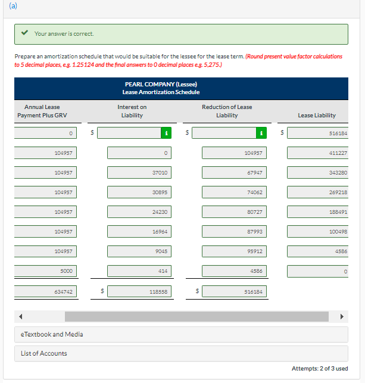Select the total reduction field showing 516184
This screenshot has width=365, height=383.
pos(234,291)
